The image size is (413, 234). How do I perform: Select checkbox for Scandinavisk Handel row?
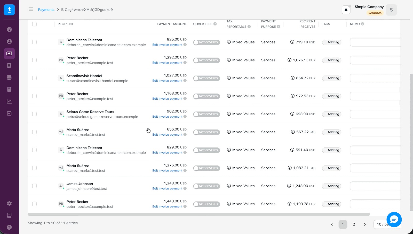point(34,78)
